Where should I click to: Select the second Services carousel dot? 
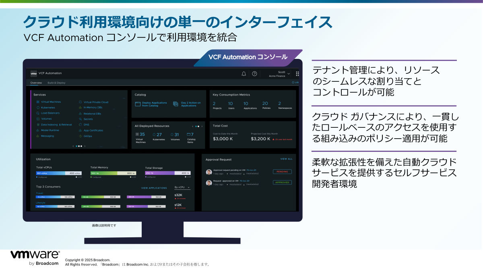click(79, 146)
